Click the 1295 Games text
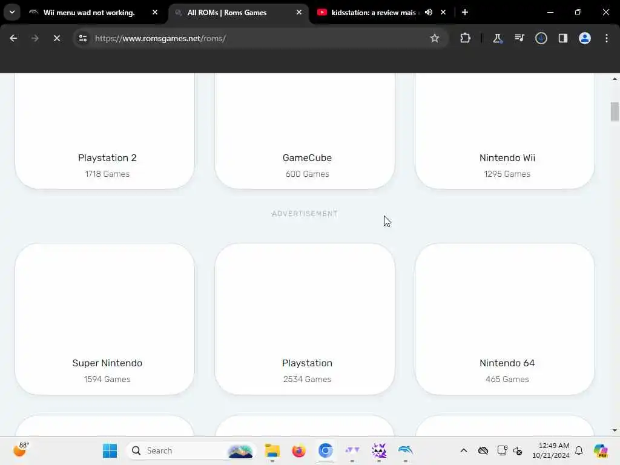 pyautogui.click(x=507, y=174)
